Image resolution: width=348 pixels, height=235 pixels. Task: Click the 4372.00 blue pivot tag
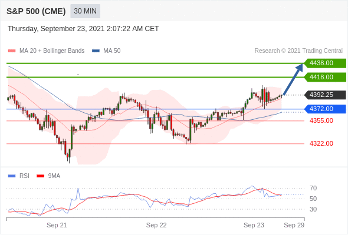click(325, 109)
